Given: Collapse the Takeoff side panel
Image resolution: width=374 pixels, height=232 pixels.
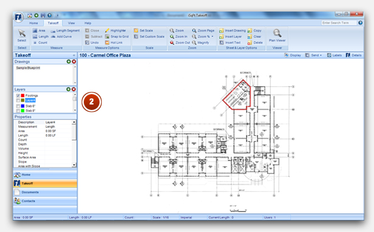Looking at the screenshot, I should coord(74,55).
